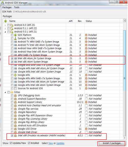
Task: Click the SDK Path value text
Action: (30, 12)
